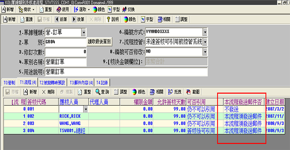Add a flow row with grid 新增

pyautogui.click(x=31, y=92)
